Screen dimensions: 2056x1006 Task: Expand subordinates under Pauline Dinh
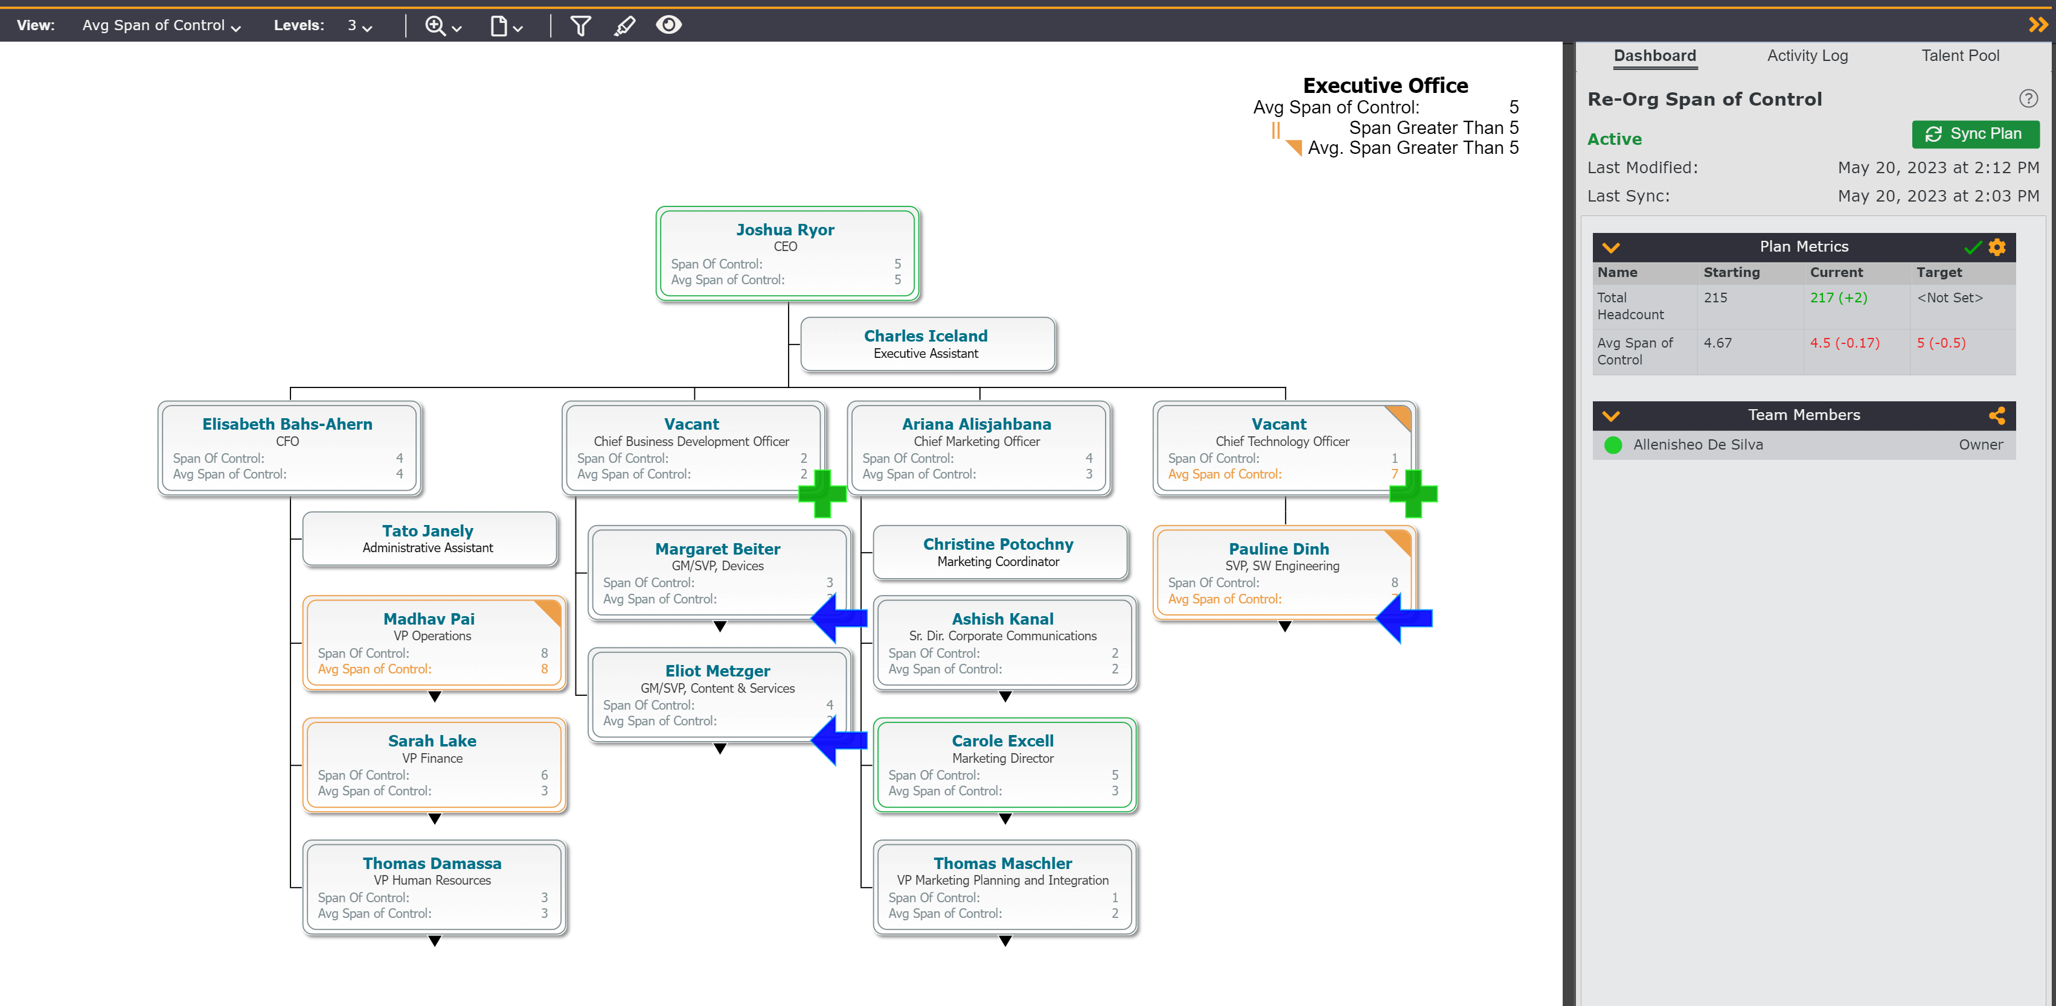1284,626
